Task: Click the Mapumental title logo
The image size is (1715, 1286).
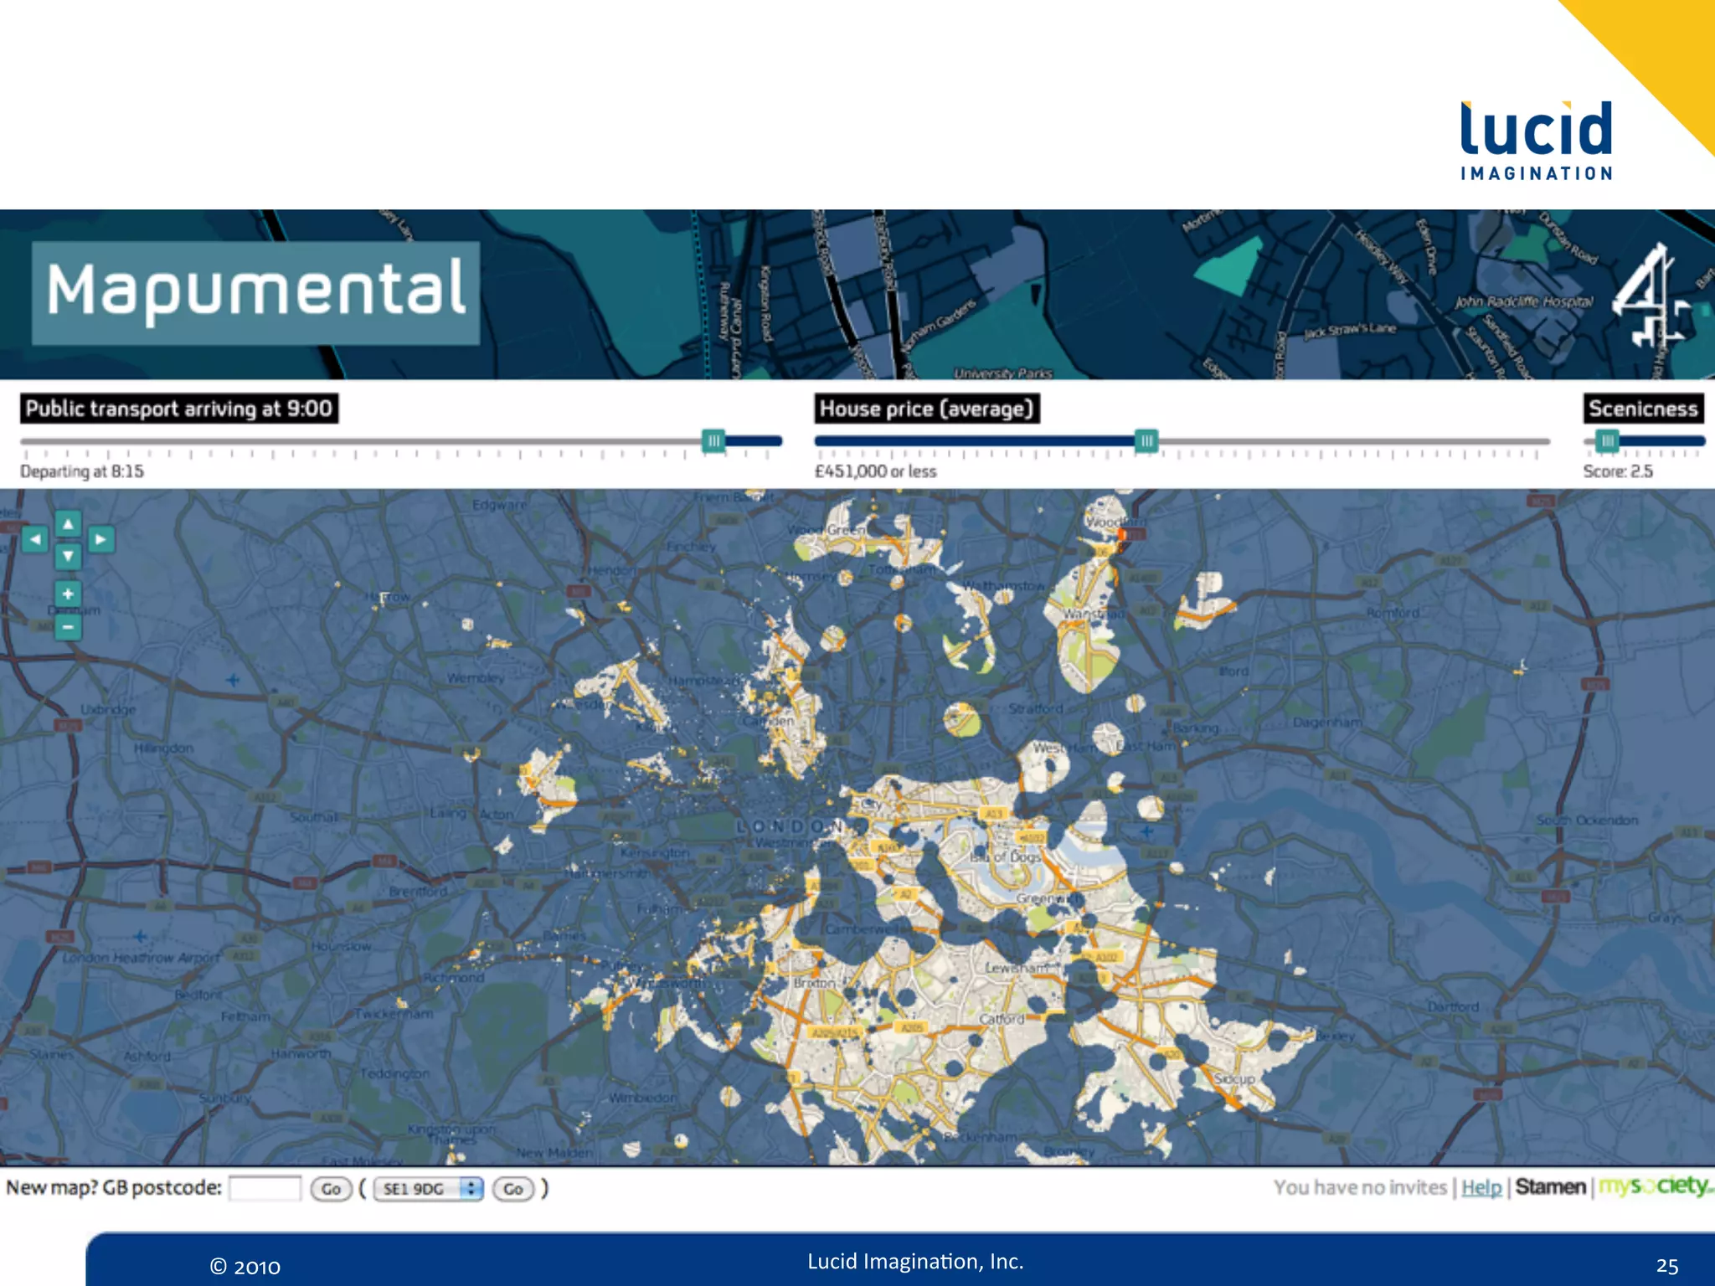Action: click(x=255, y=292)
